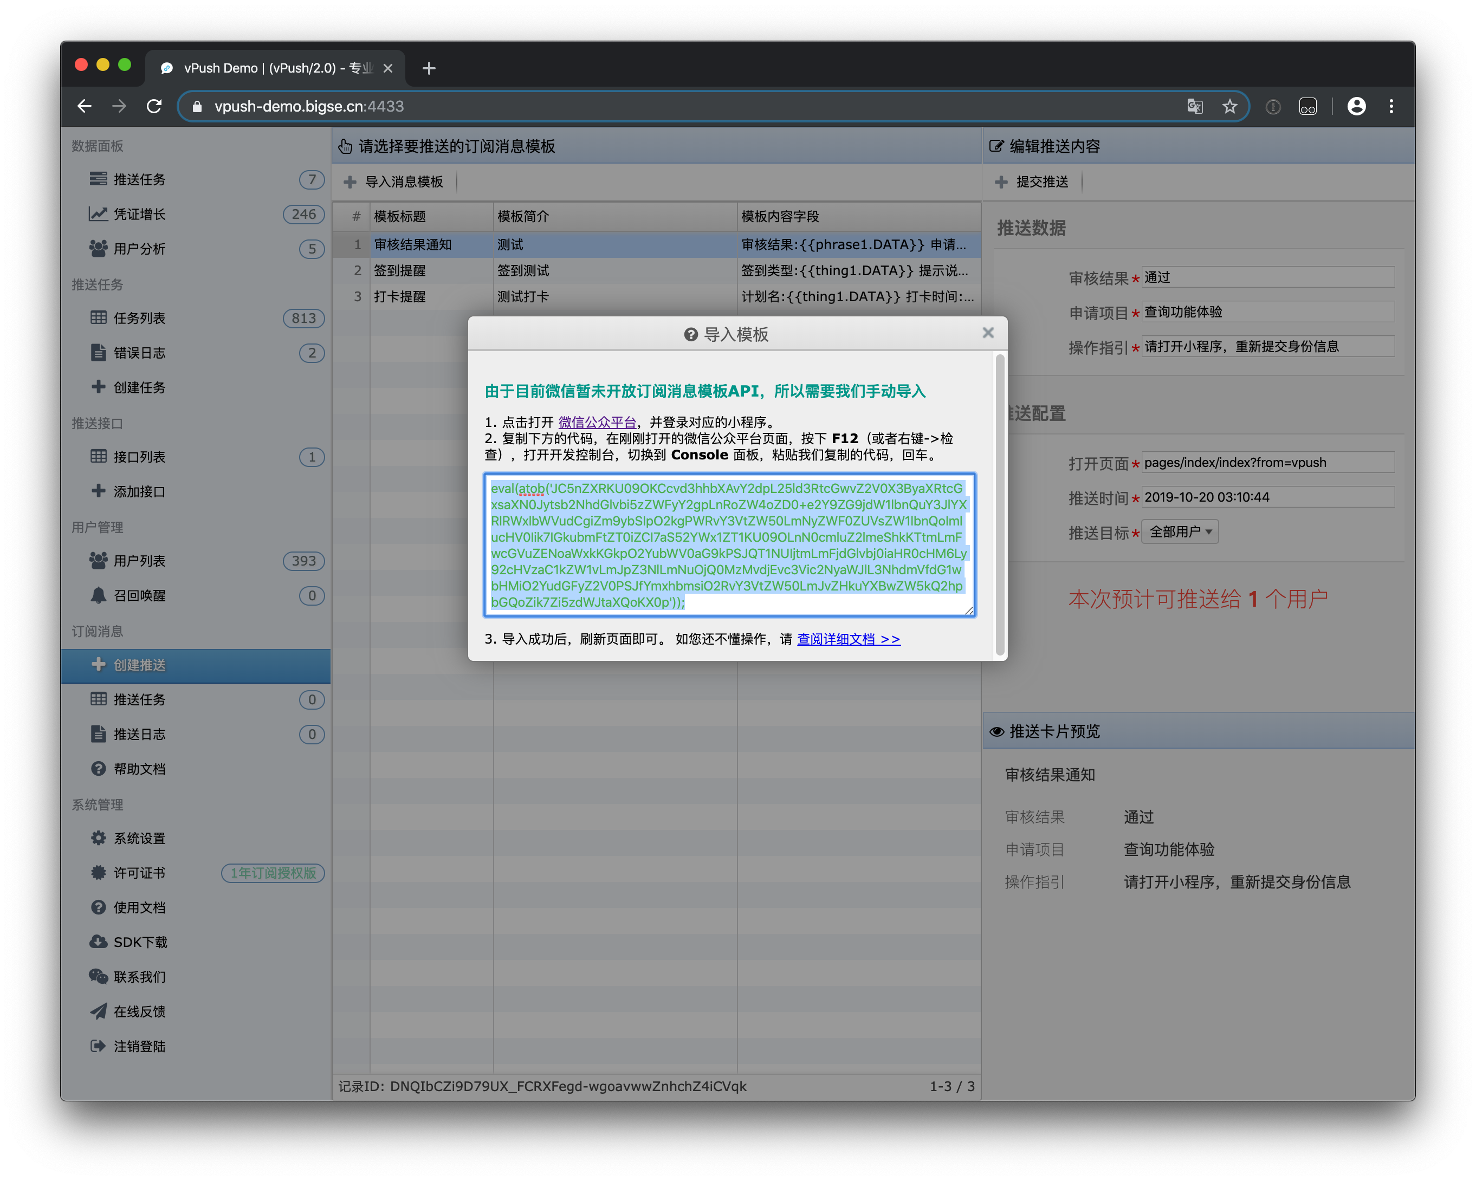Open the 微信公众平台 link
The image size is (1476, 1181).
pos(597,423)
